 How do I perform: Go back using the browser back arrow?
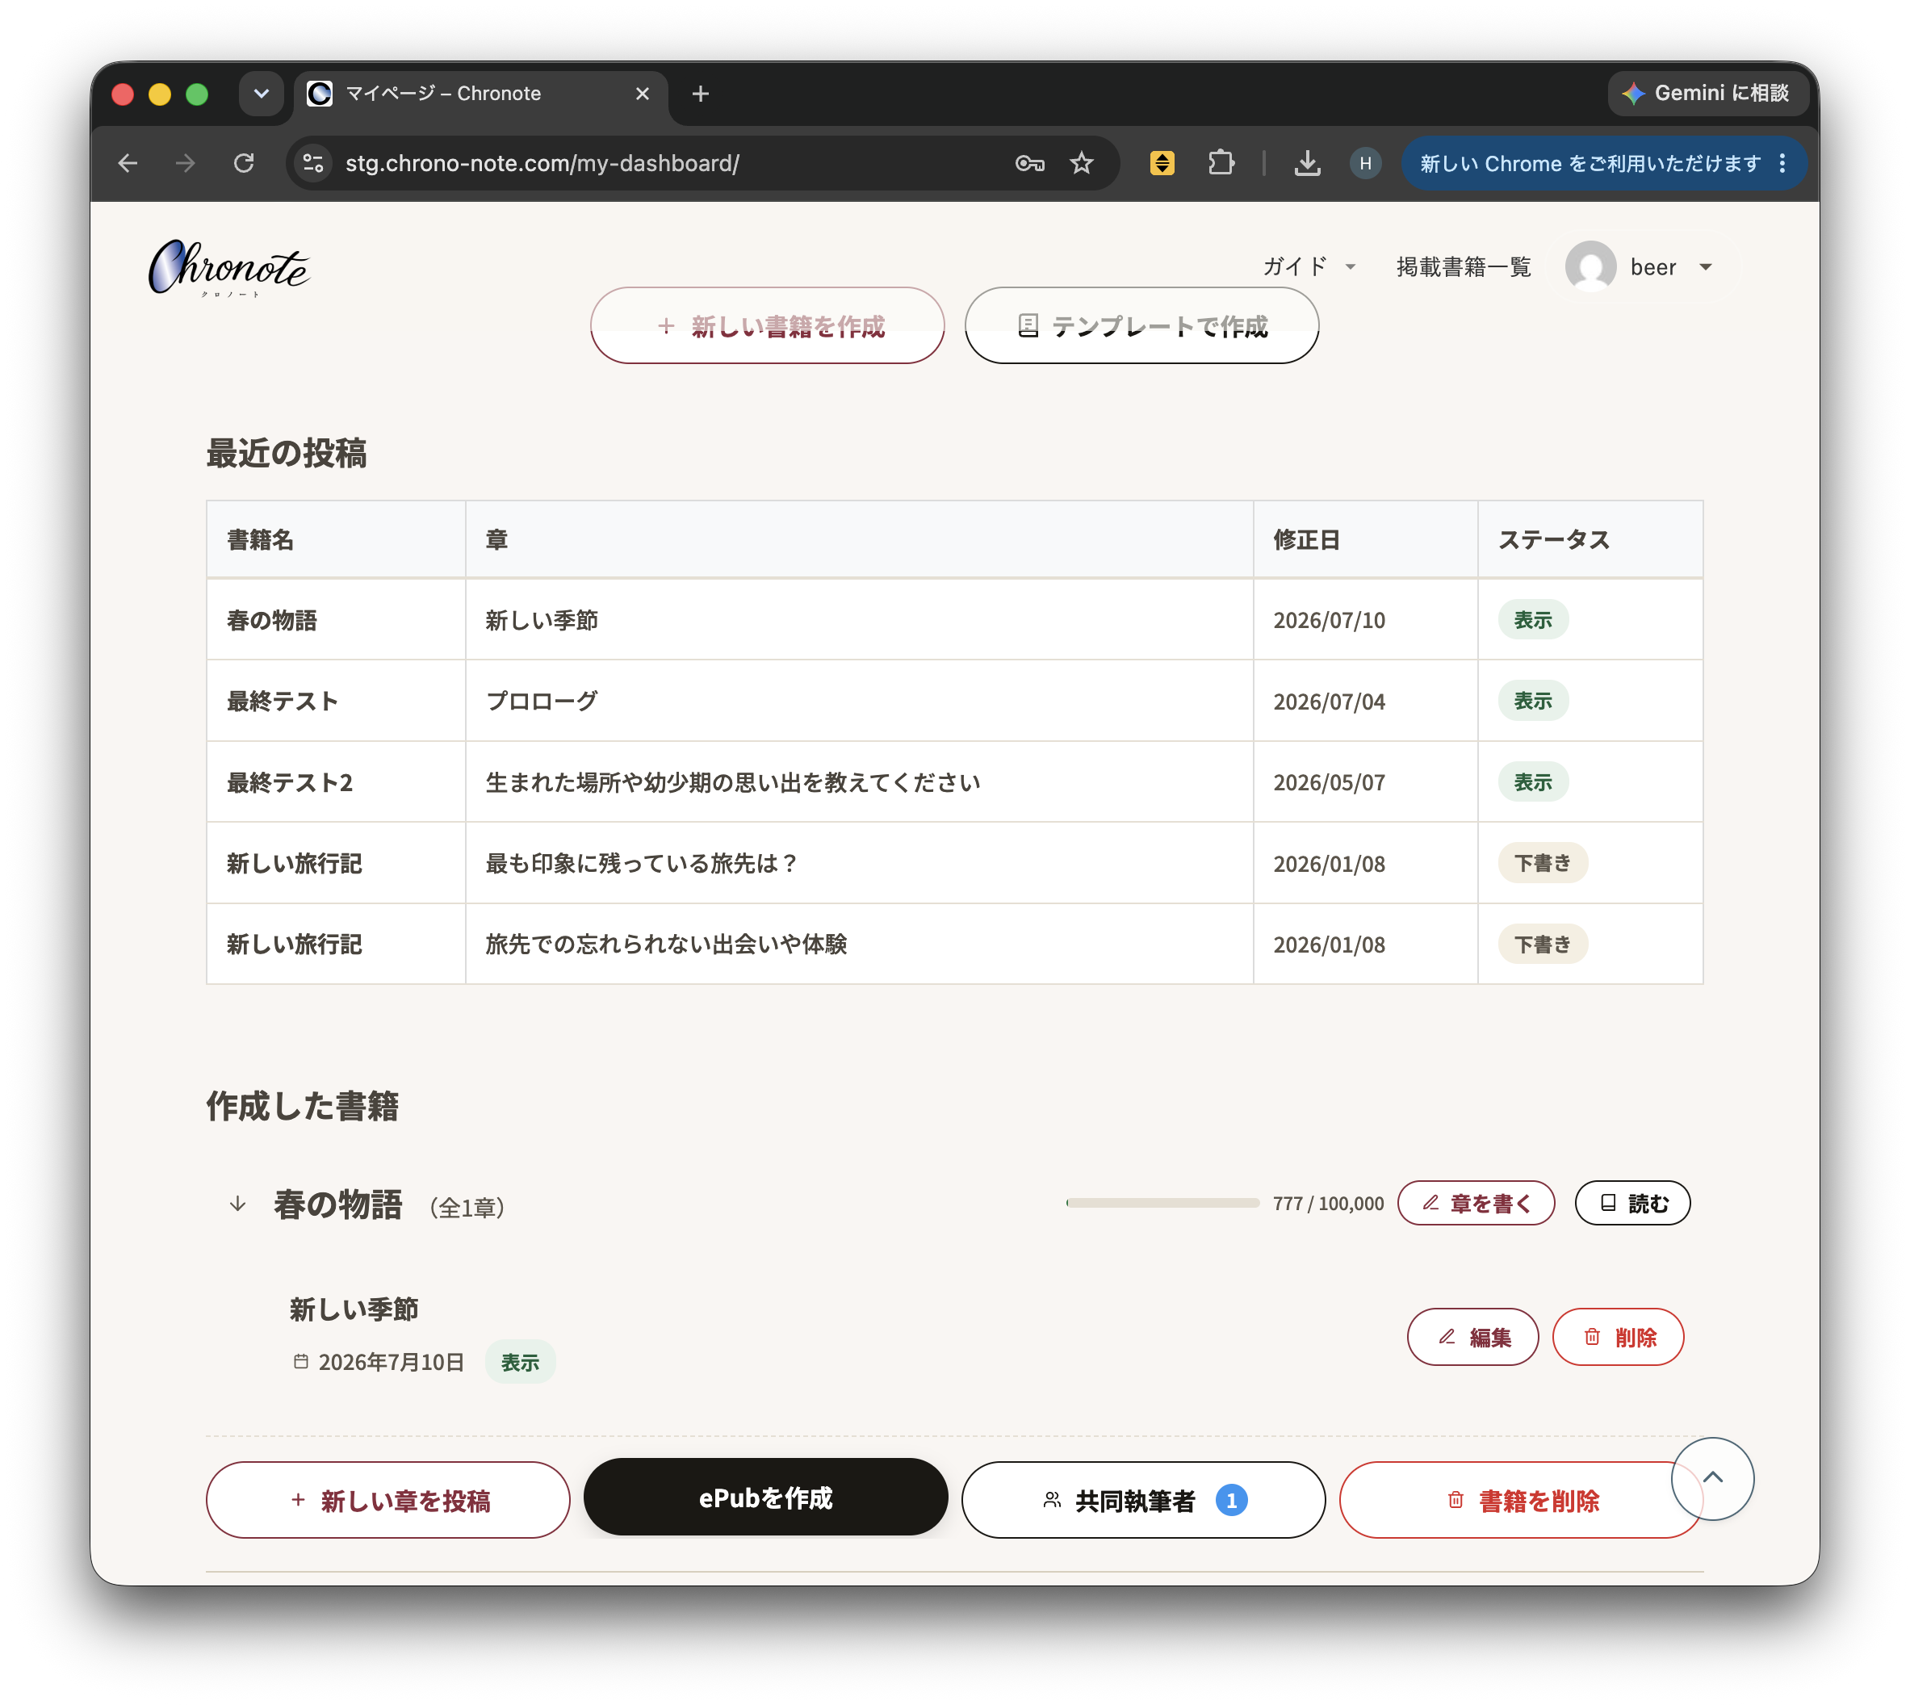point(128,163)
